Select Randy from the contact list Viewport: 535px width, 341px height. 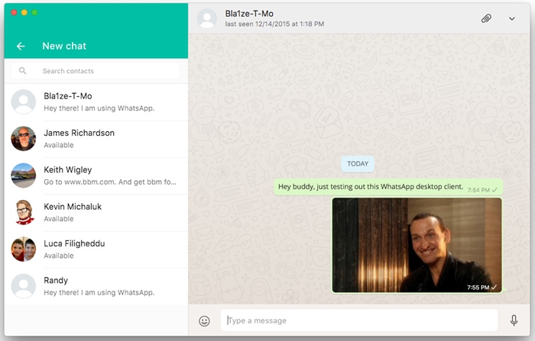[x=99, y=286]
